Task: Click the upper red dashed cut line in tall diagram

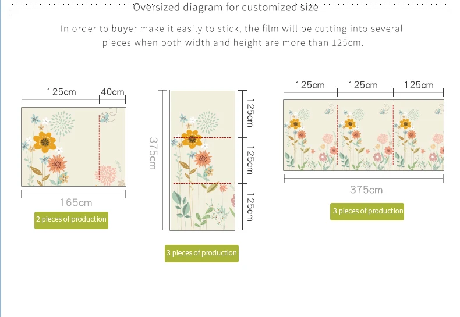Action: point(203,137)
